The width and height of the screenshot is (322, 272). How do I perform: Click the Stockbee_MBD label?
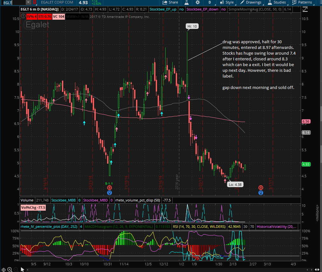click(x=95, y=200)
